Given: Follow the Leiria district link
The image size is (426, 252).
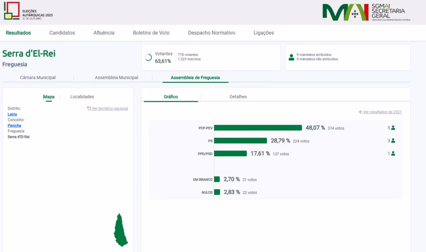Looking at the screenshot, I should (x=12, y=114).
